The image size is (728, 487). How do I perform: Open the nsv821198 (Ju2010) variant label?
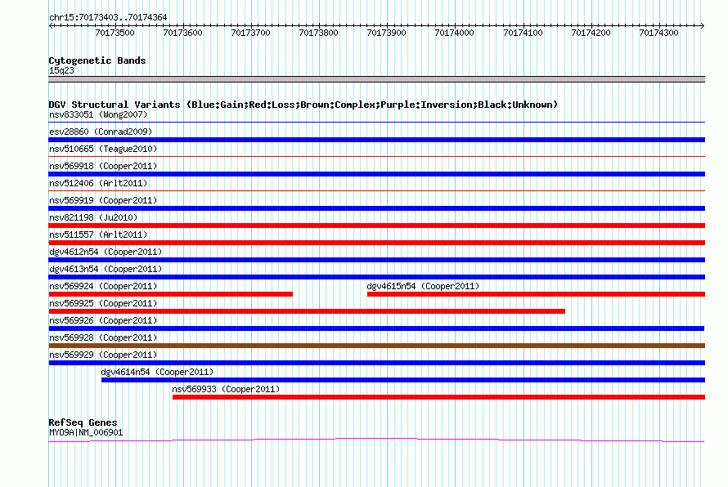[93, 217]
